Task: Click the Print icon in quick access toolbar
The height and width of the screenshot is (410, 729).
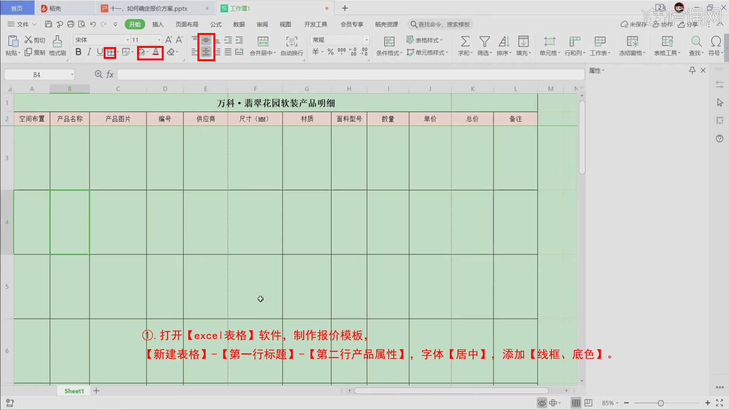Action: pos(71,24)
